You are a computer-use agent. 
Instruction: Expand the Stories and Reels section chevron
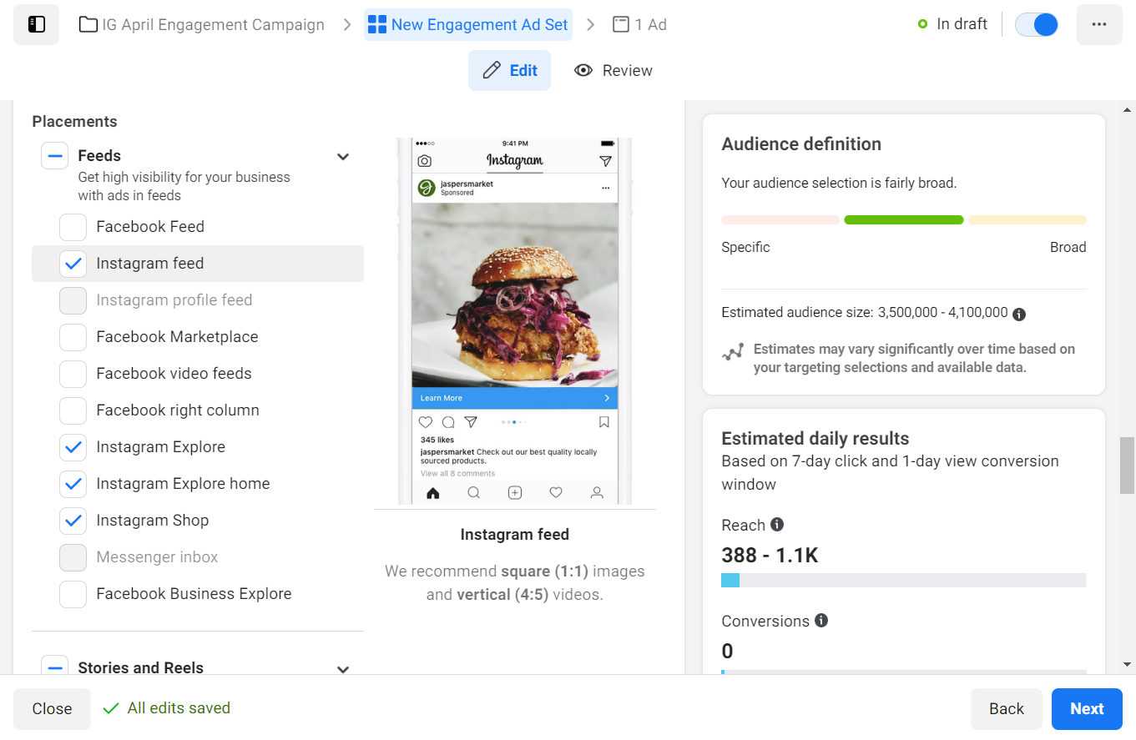coord(342,669)
